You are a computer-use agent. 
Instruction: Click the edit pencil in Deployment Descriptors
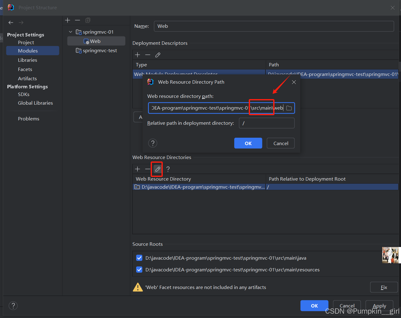pyautogui.click(x=158, y=55)
